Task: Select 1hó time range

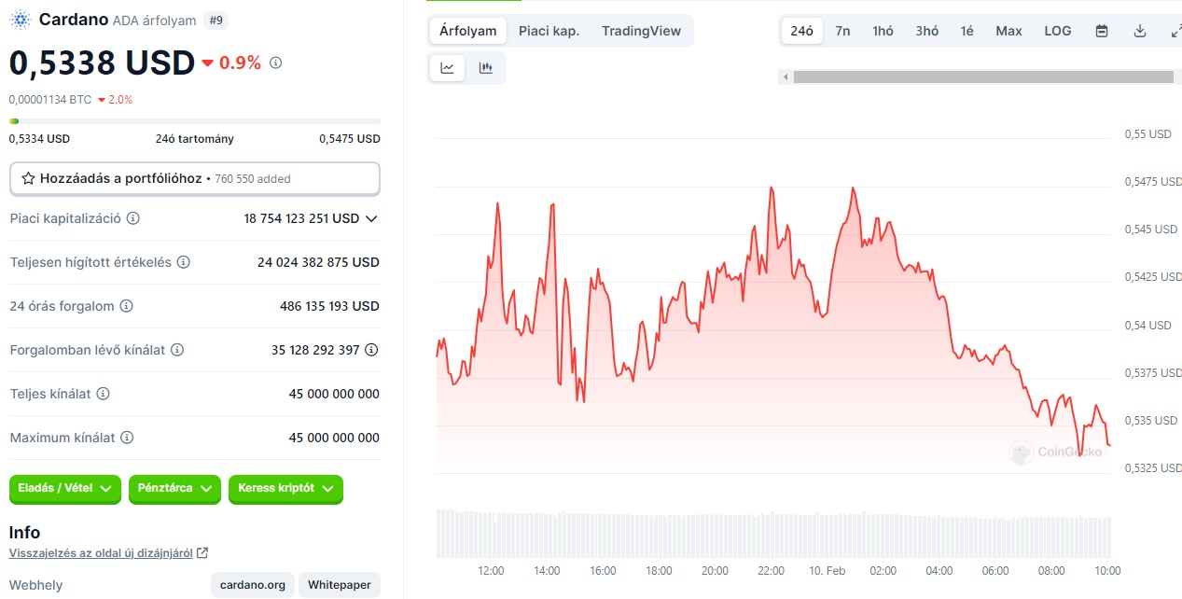Action: 883,31
